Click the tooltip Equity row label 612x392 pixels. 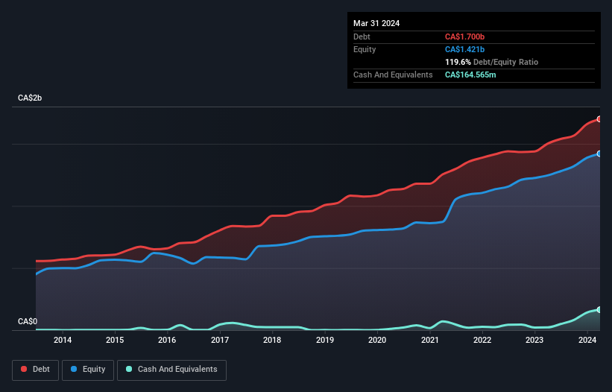coord(365,49)
